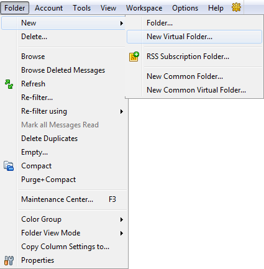264x269 pixels.
Task: Open the Tools menu
Action: click(82, 8)
